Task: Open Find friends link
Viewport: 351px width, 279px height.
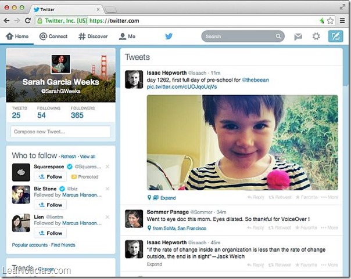Action: 63,245
